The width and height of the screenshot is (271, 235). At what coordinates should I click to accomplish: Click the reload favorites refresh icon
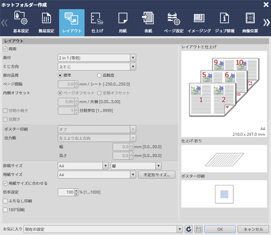pyautogui.click(x=189, y=229)
